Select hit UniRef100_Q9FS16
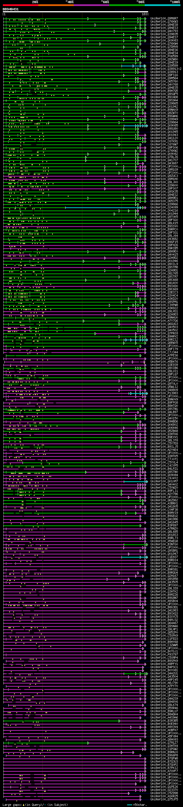 (164, 75)
